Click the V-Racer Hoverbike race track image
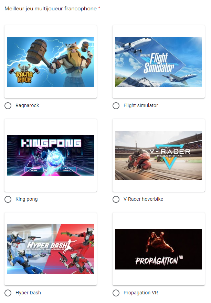 [159, 155]
